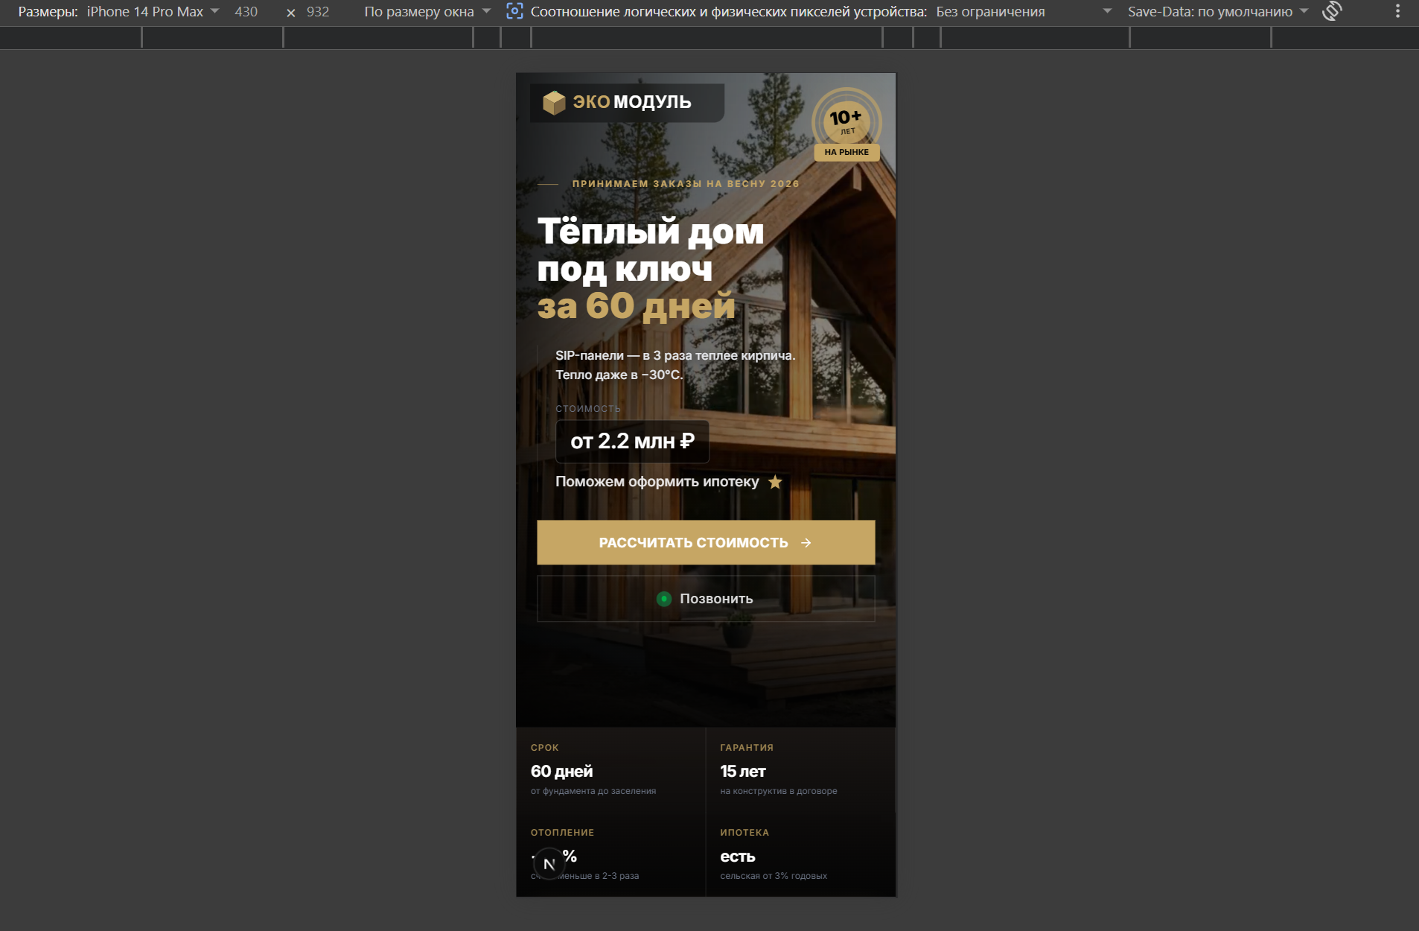
Task: Click the 'за 60 дней' gold heading
Action: point(637,306)
